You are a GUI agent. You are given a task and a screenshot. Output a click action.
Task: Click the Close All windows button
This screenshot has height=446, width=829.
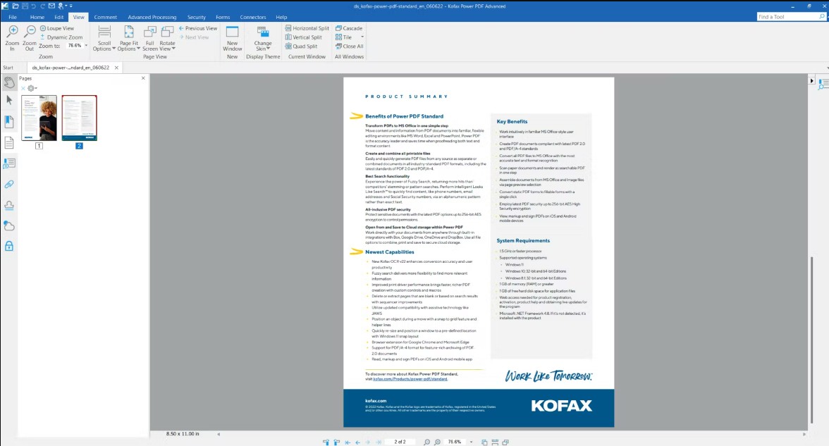[x=351, y=46]
